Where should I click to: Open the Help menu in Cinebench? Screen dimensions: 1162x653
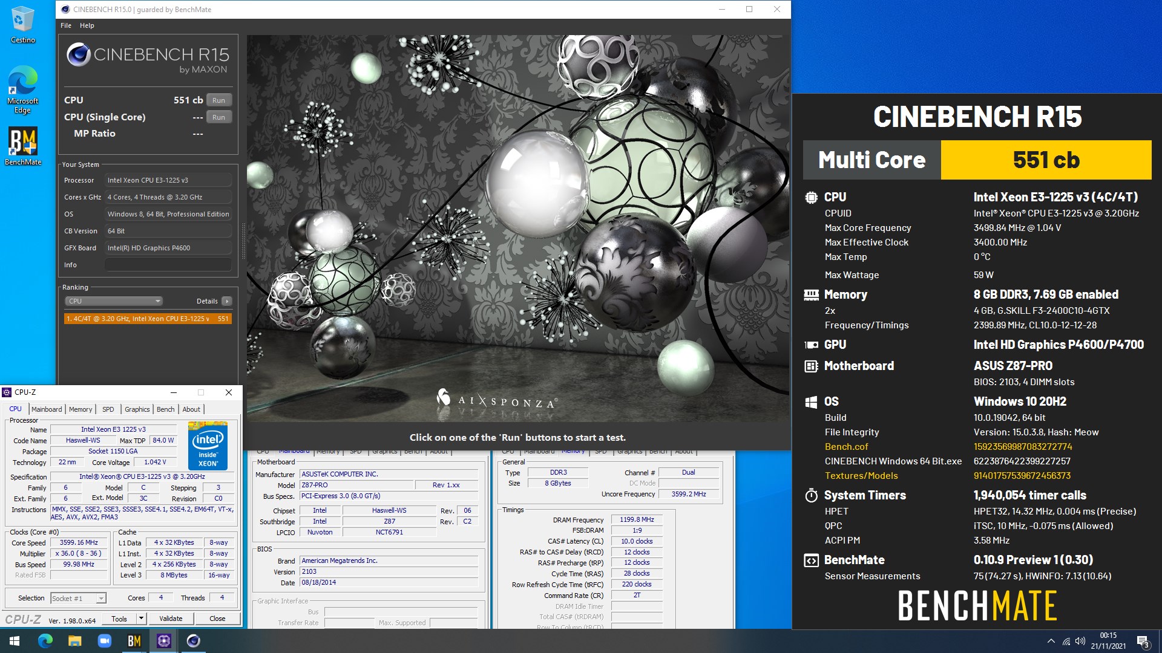[87, 25]
